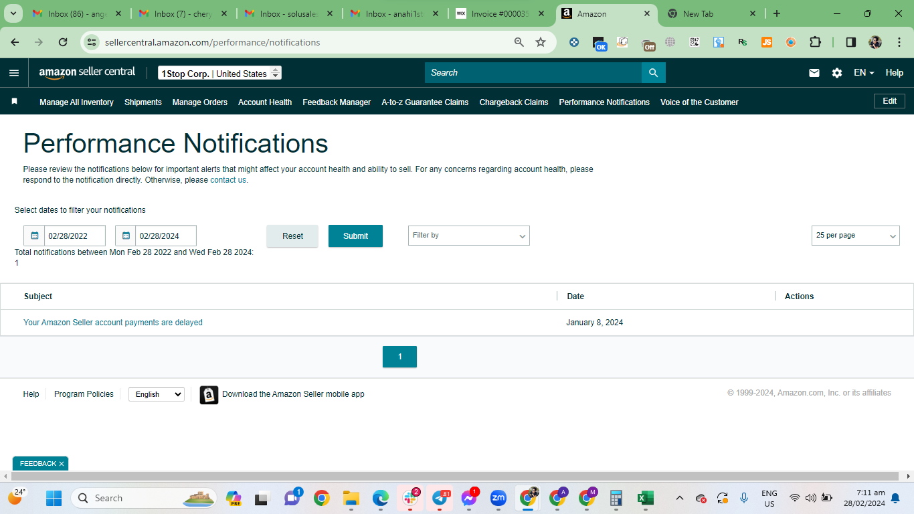This screenshot has width=914, height=514.
Task: Click the start date field 02/28/2022
Action: (75, 236)
